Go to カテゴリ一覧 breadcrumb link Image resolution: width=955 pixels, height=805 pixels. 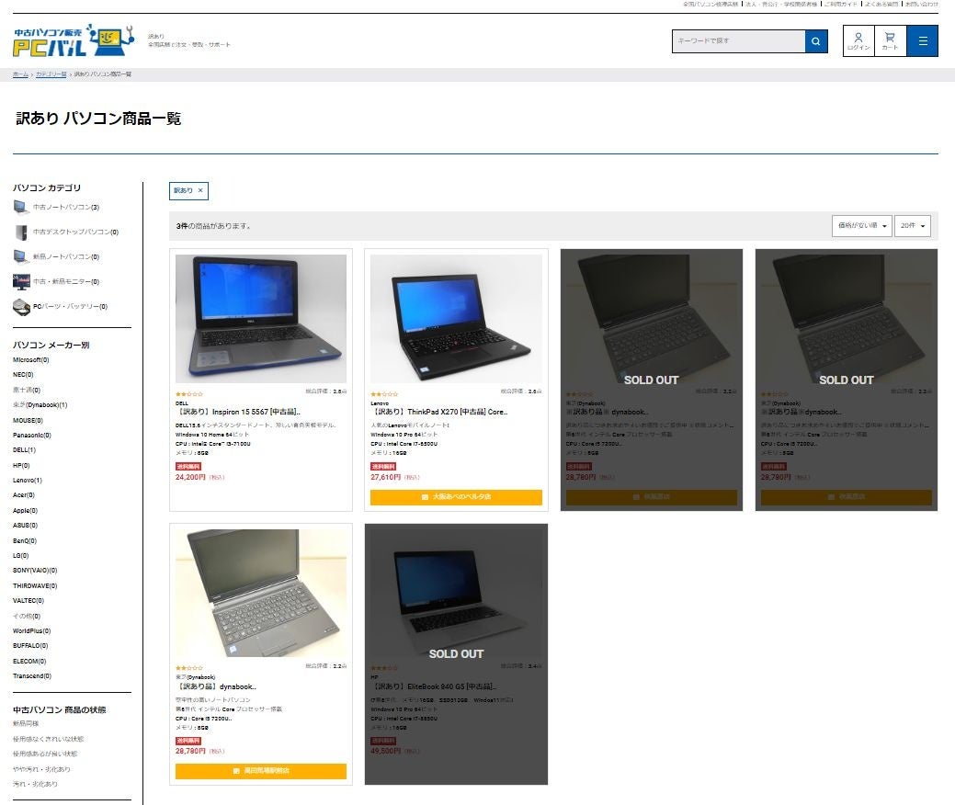click(x=51, y=74)
